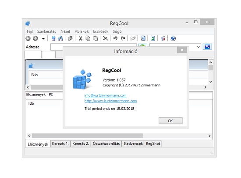Click the Név column header
Screen dimensions: 241x178
click(x=35, y=74)
